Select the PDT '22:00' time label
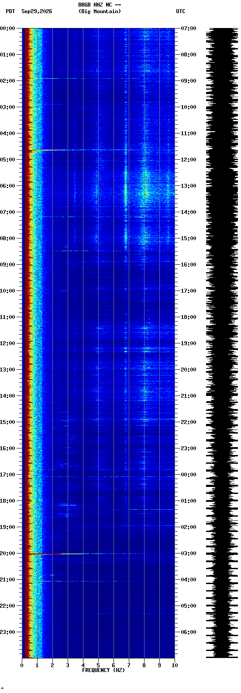 click(x=7, y=606)
